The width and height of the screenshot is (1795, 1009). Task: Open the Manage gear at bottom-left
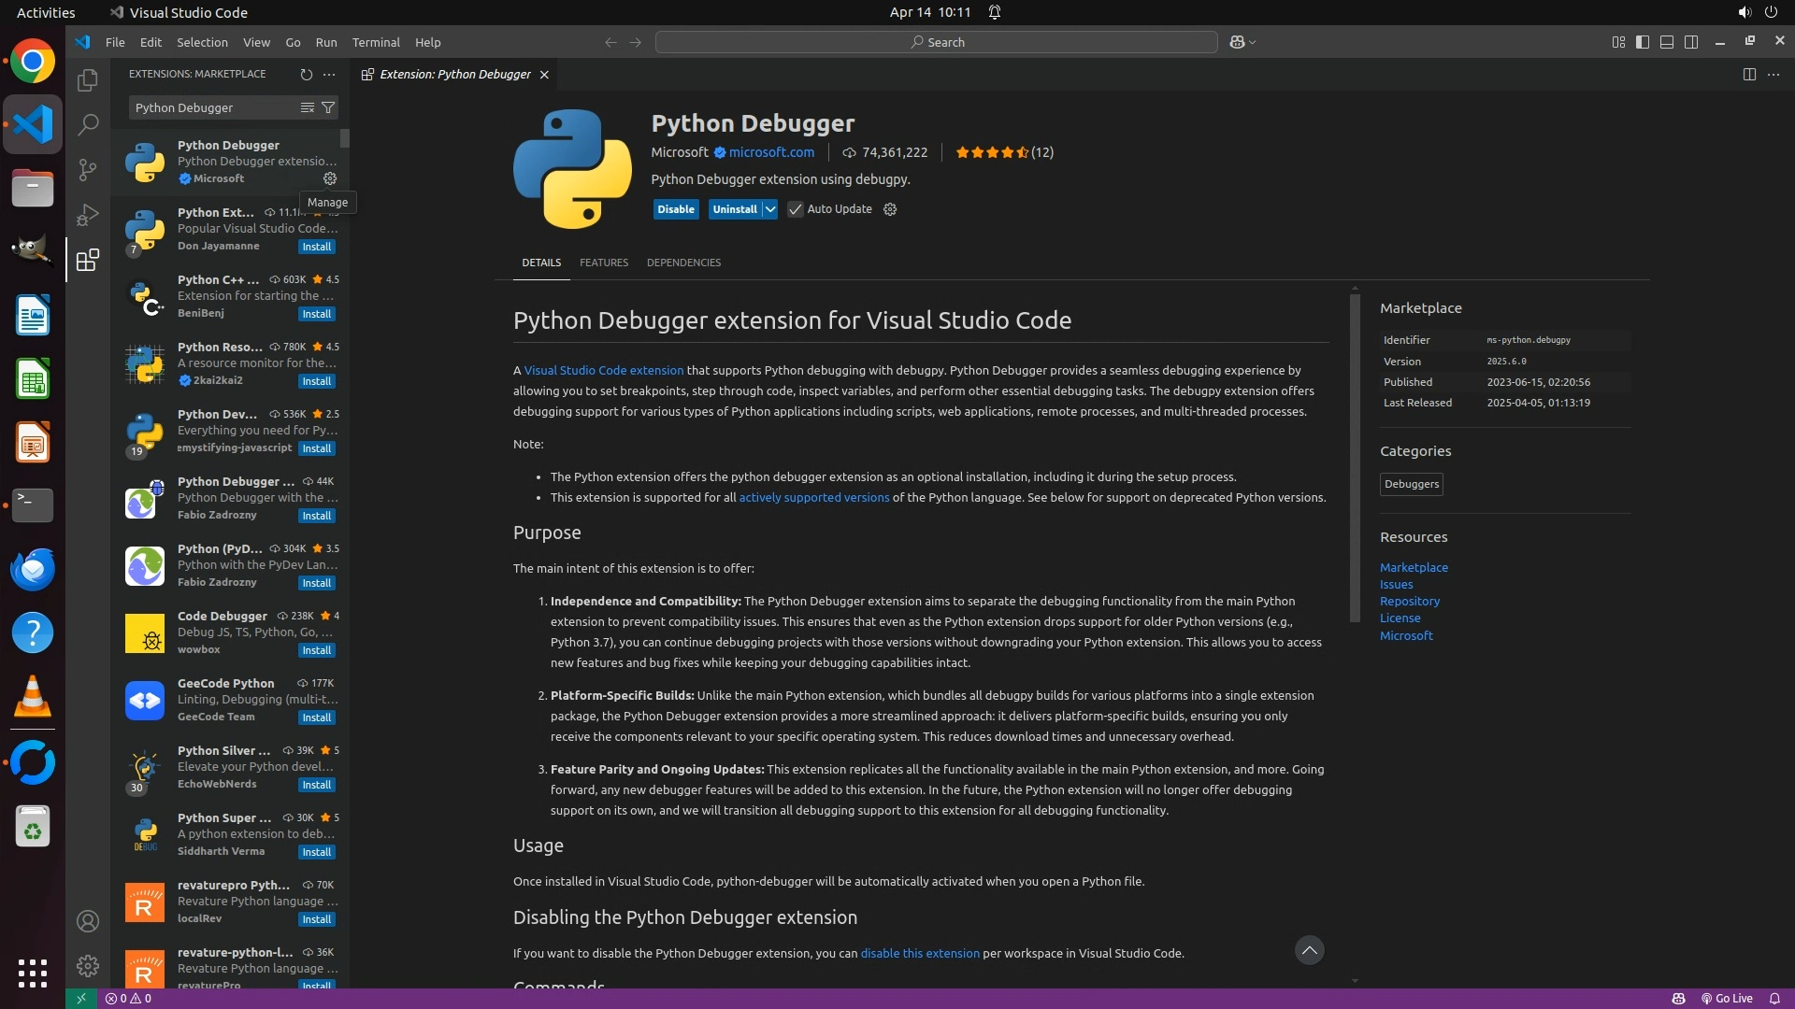tap(88, 966)
